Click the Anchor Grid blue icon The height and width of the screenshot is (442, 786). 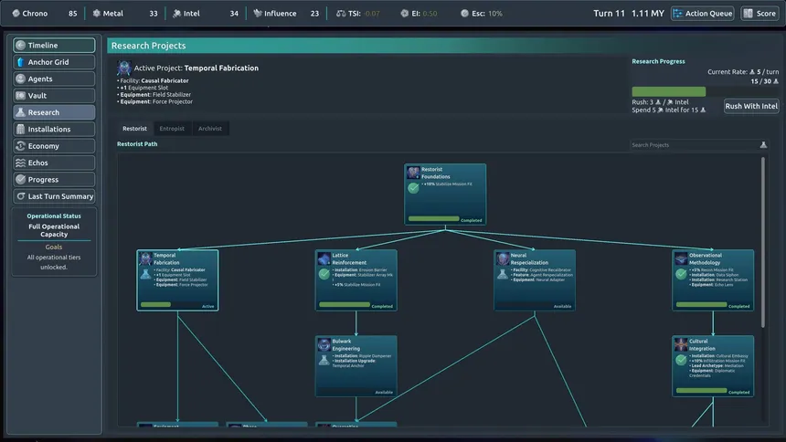20,62
